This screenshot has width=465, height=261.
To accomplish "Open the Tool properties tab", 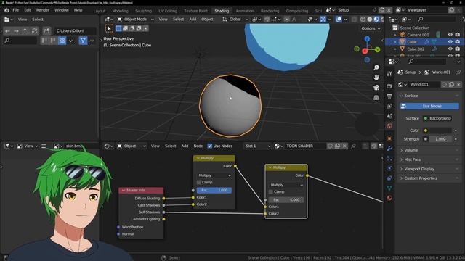I will [389, 74].
